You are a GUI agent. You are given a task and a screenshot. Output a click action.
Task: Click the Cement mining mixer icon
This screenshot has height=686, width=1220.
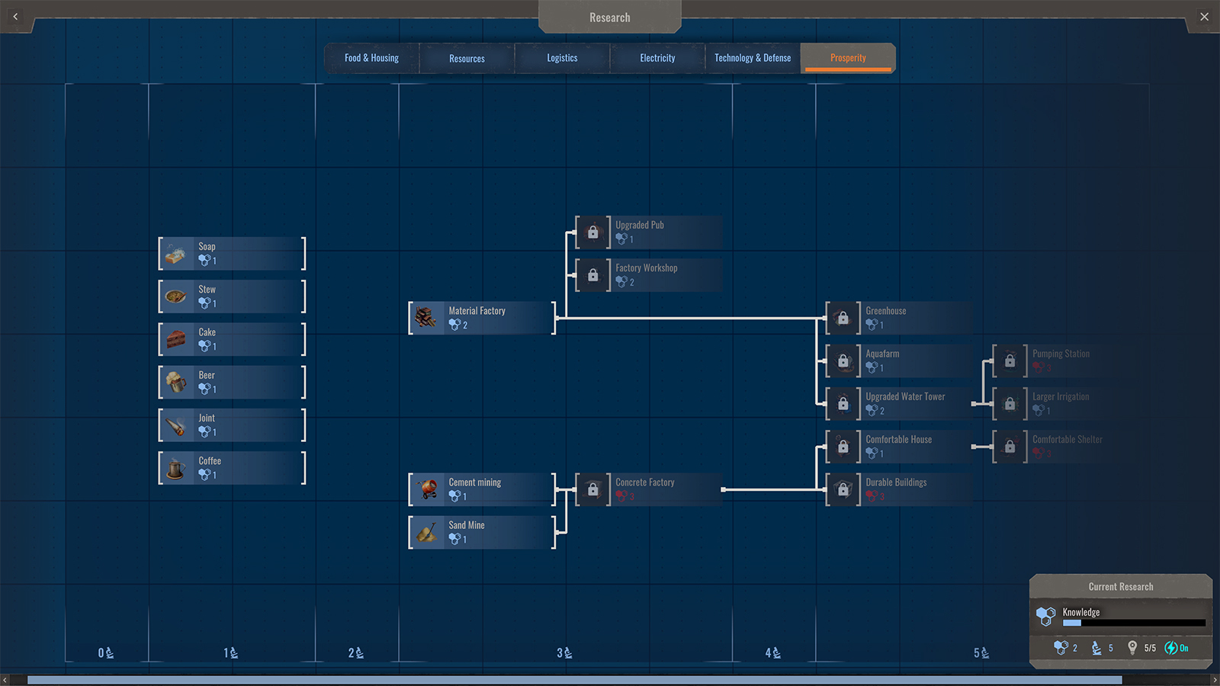pos(426,489)
